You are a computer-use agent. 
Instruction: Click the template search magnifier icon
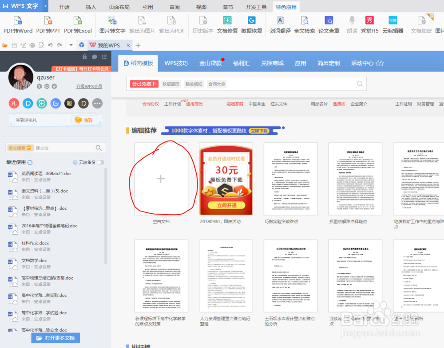(360, 84)
